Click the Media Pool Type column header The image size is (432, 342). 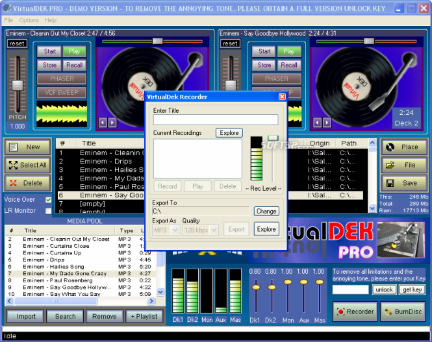(x=127, y=230)
